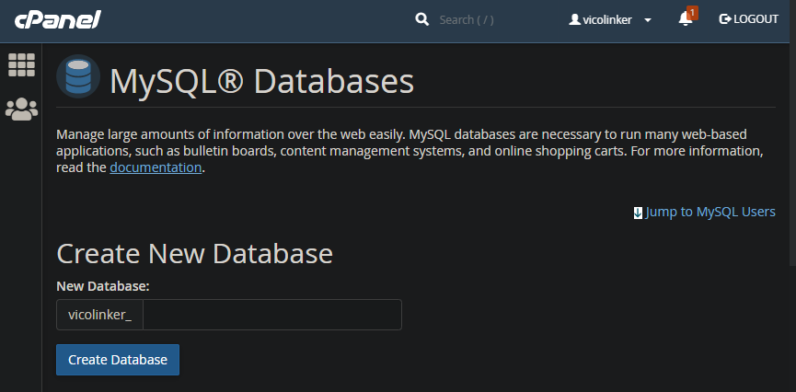Click the LOGOUT link

click(x=749, y=19)
